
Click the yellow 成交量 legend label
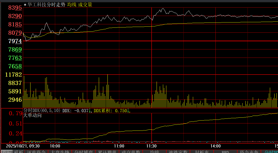85,5
